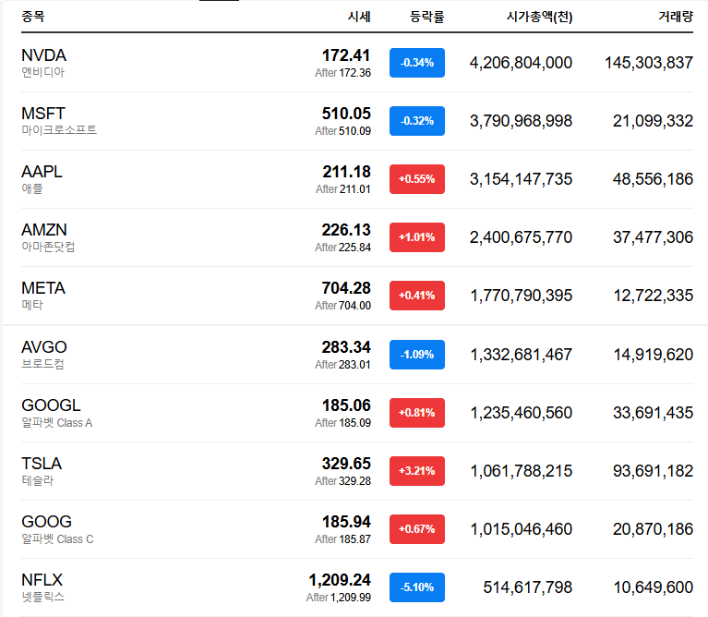Select MSFT price 510.05

pyautogui.click(x=346, y=114)
